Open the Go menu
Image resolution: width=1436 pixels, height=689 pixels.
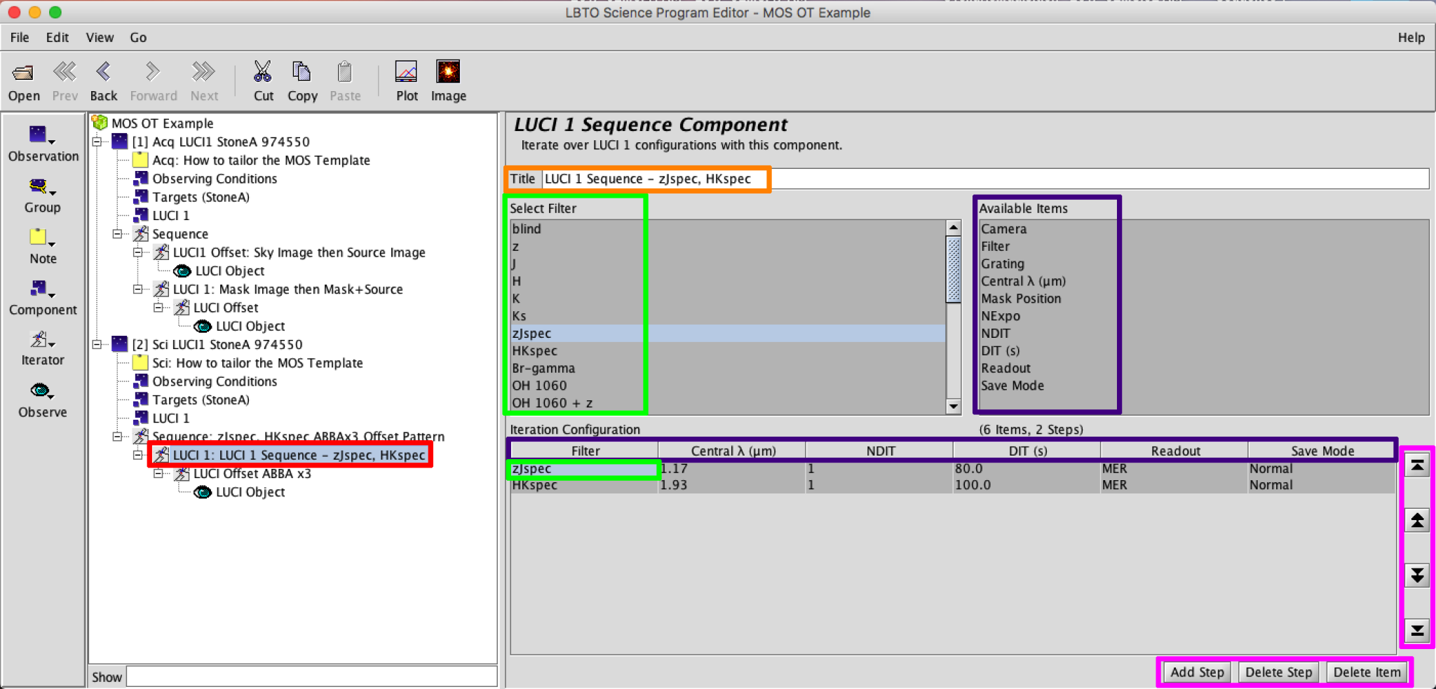click(138, 37)
